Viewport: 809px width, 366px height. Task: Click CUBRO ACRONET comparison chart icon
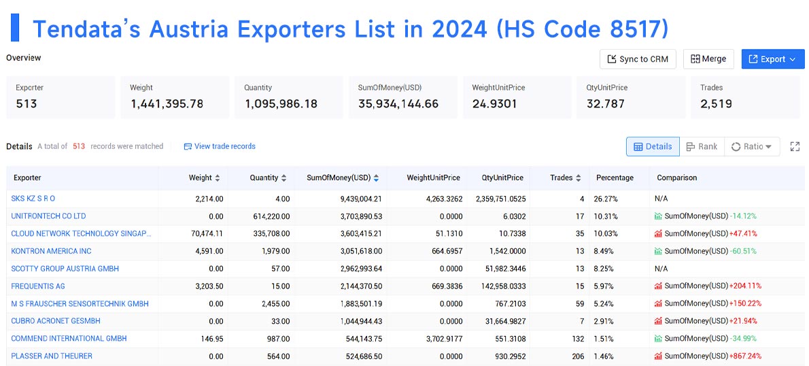click(x=658, y=321)
